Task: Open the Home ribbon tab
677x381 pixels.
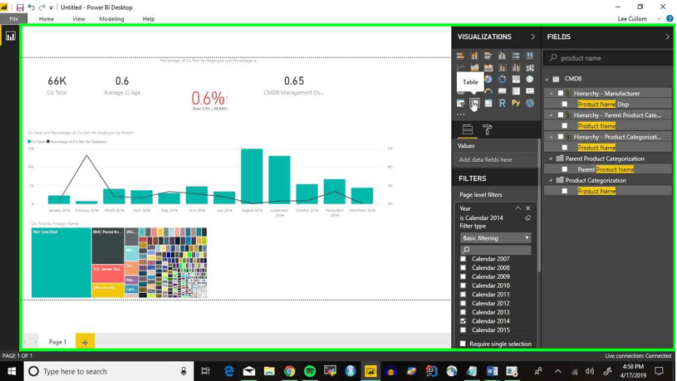Action: (47, 18)
